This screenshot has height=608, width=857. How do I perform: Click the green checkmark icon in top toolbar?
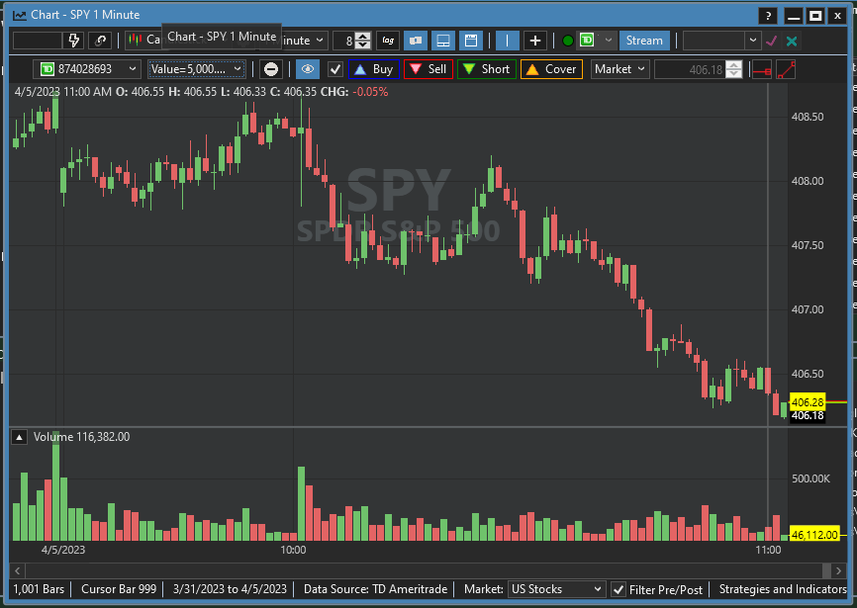[x=772, y=41]
